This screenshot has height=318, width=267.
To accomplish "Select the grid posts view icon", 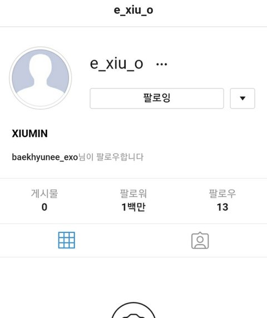I will coord(66,240).
